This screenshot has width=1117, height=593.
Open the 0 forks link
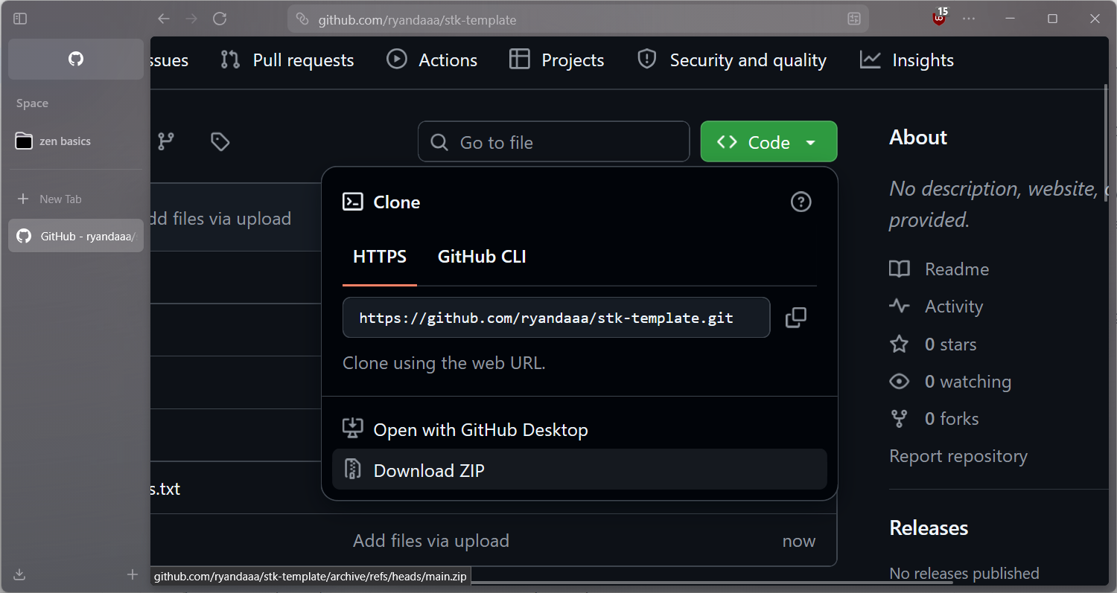pos(935,419)
